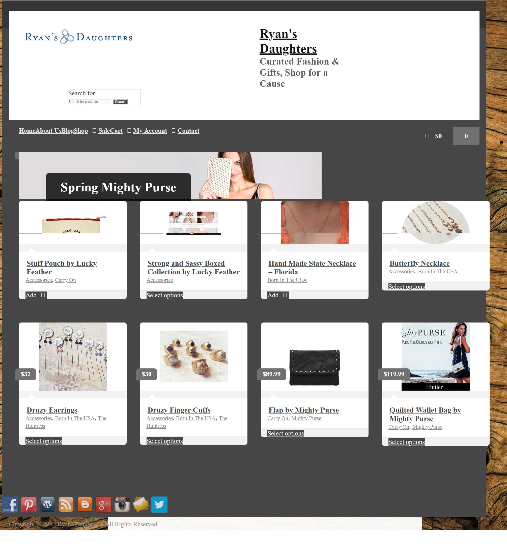
Task: Select options for Butterfly Necklace
Action: pos(406,287)
